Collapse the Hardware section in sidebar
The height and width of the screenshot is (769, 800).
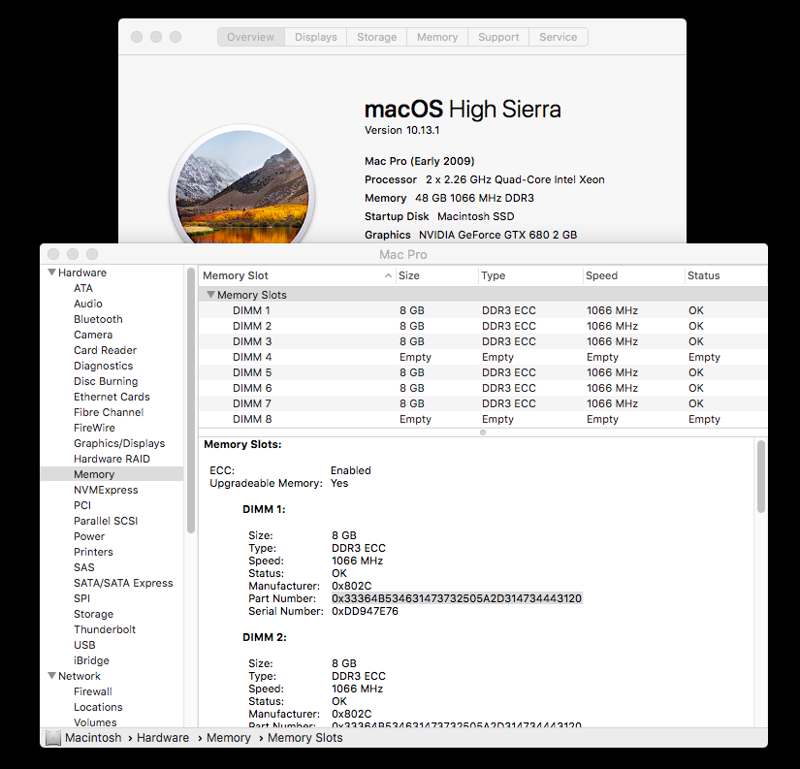51,272
